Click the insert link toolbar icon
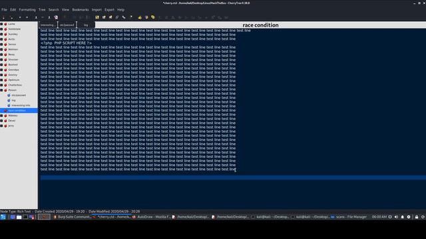This screenshot has height=239, width=426. (x=124, y=17)
